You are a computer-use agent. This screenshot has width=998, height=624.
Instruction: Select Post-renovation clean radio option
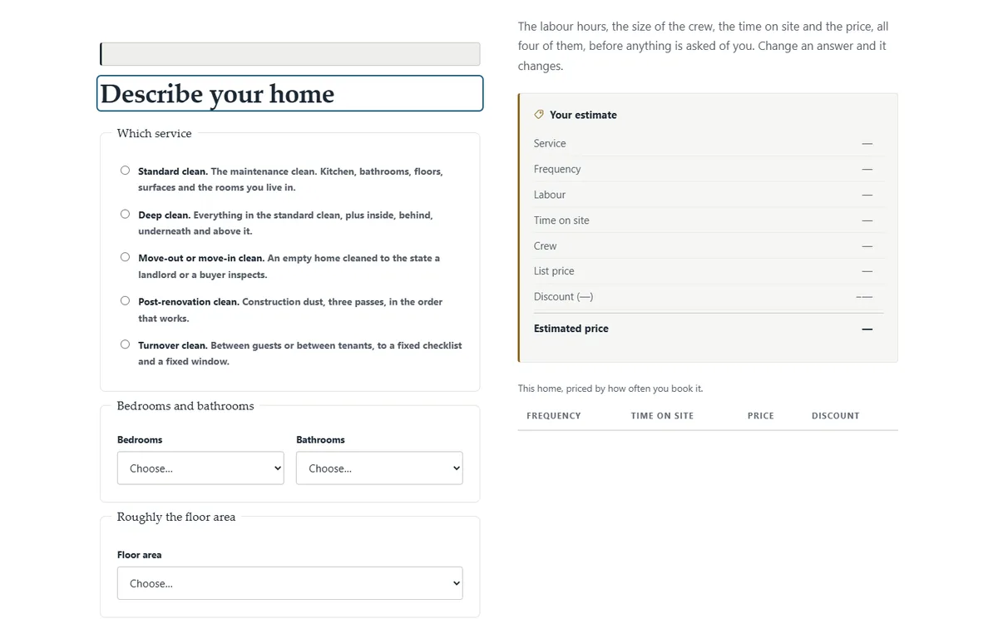click(x=125, y=300)
